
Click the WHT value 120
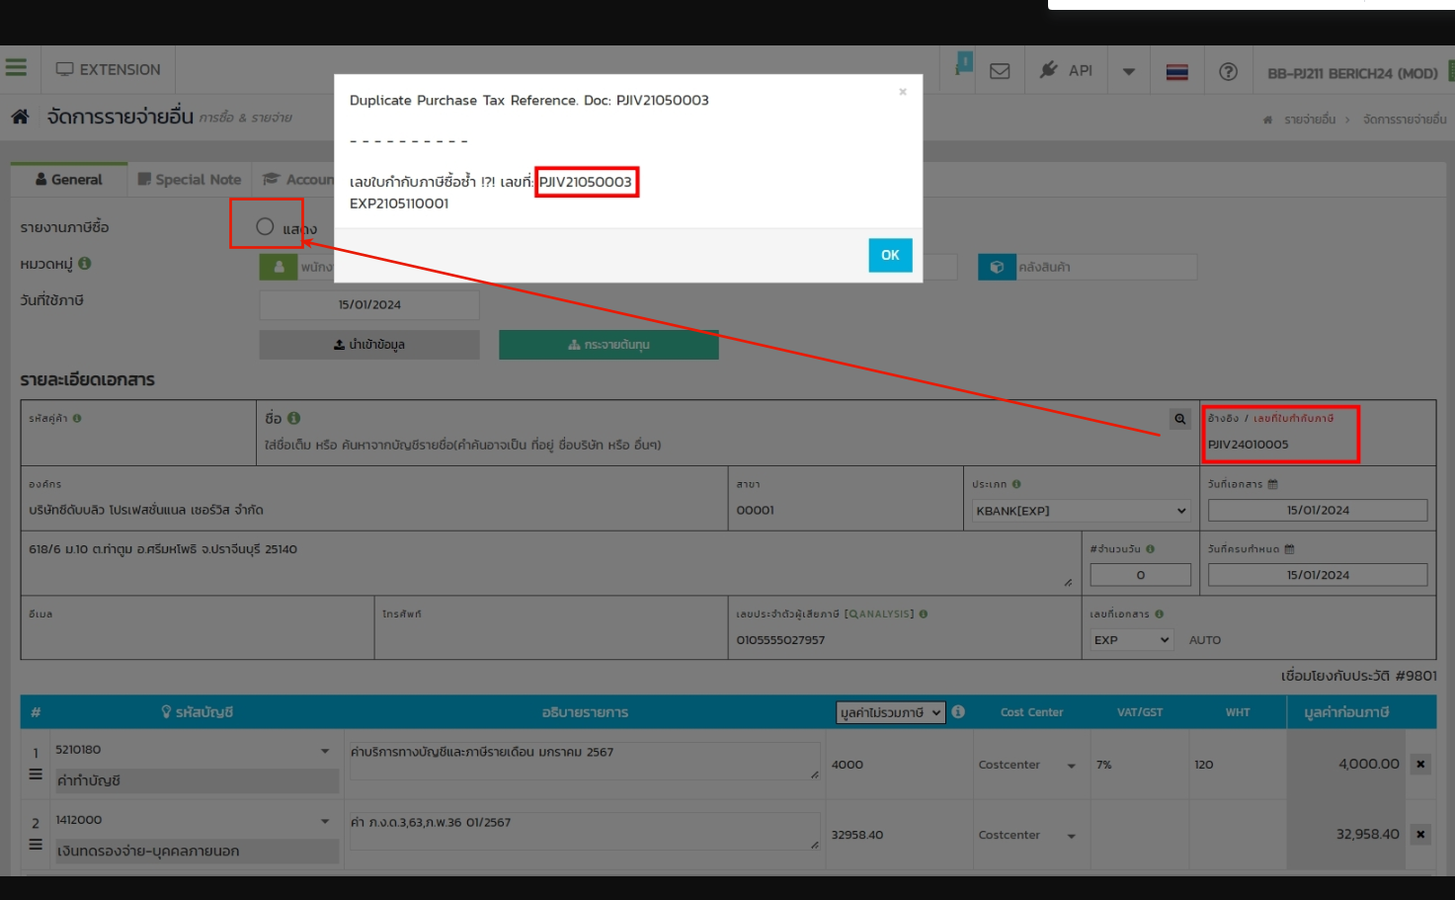[x=1204, y=765]
